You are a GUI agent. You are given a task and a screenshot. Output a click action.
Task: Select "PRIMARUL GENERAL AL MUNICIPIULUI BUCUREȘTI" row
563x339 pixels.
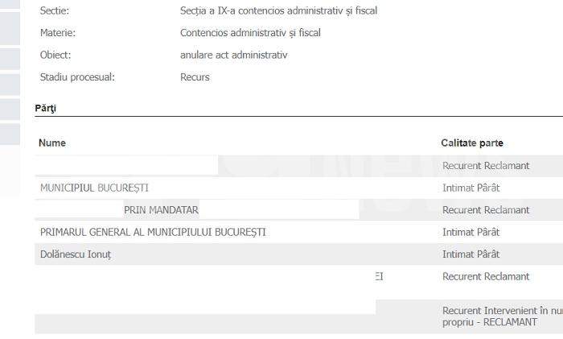pos(153,232)
